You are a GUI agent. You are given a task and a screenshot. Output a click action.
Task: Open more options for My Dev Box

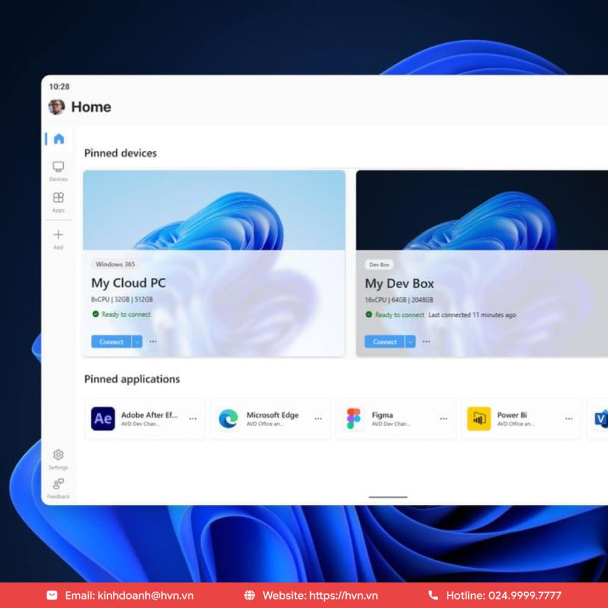coord(426,342)
